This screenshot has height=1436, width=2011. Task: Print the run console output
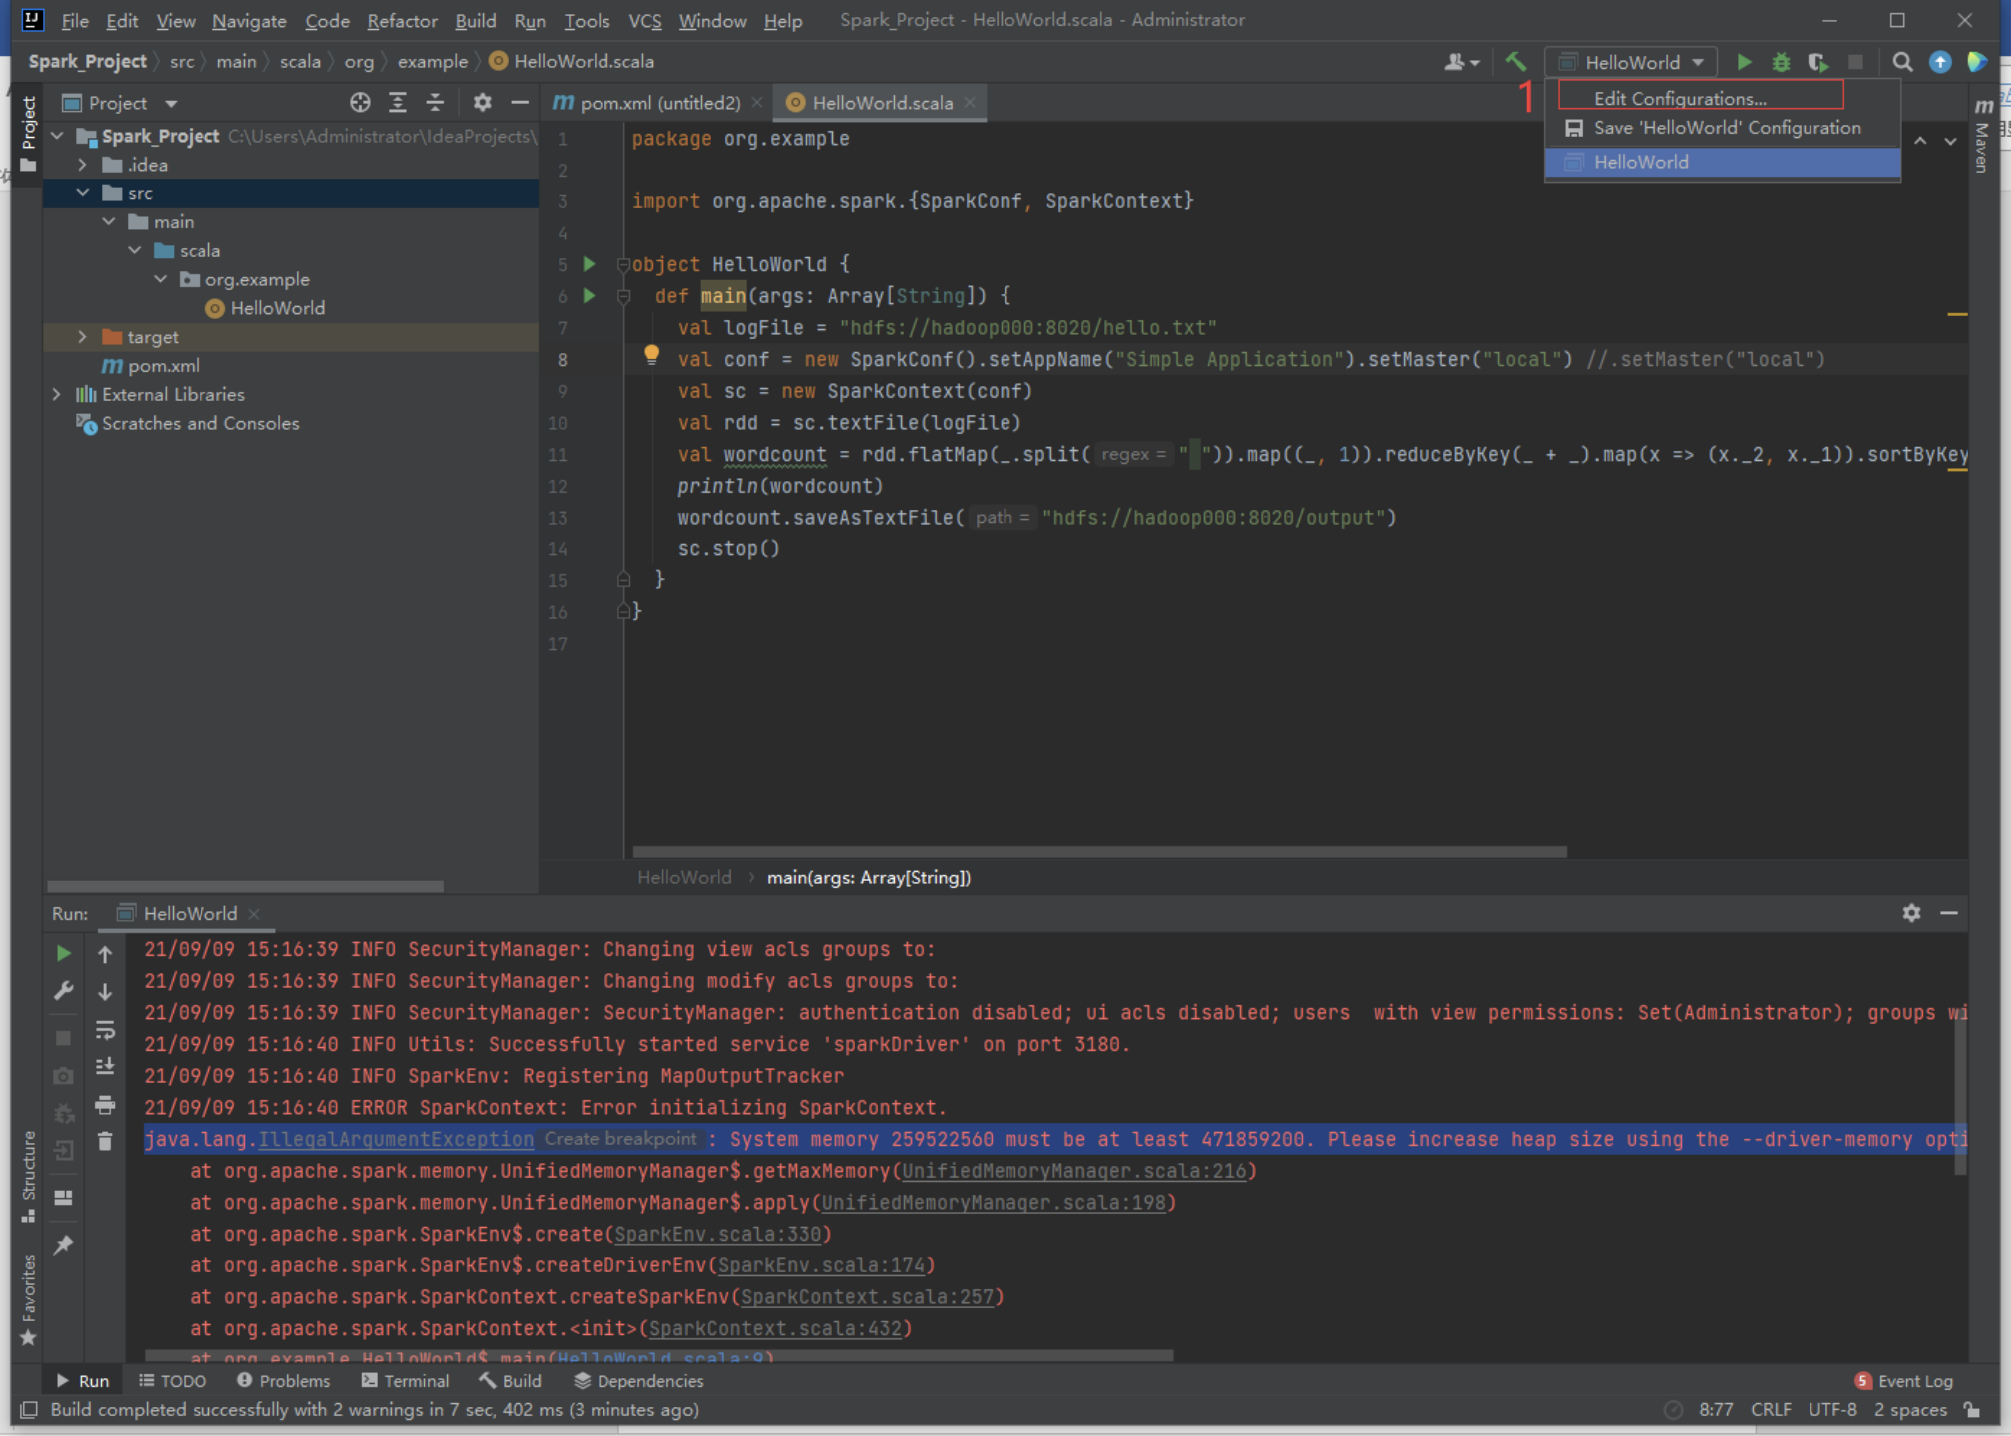pyautogui.click(x=105, y=1105)
